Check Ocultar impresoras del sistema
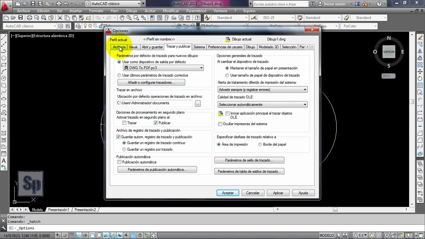The width and height of the screenshot is (425, 239). pos(220,124)
